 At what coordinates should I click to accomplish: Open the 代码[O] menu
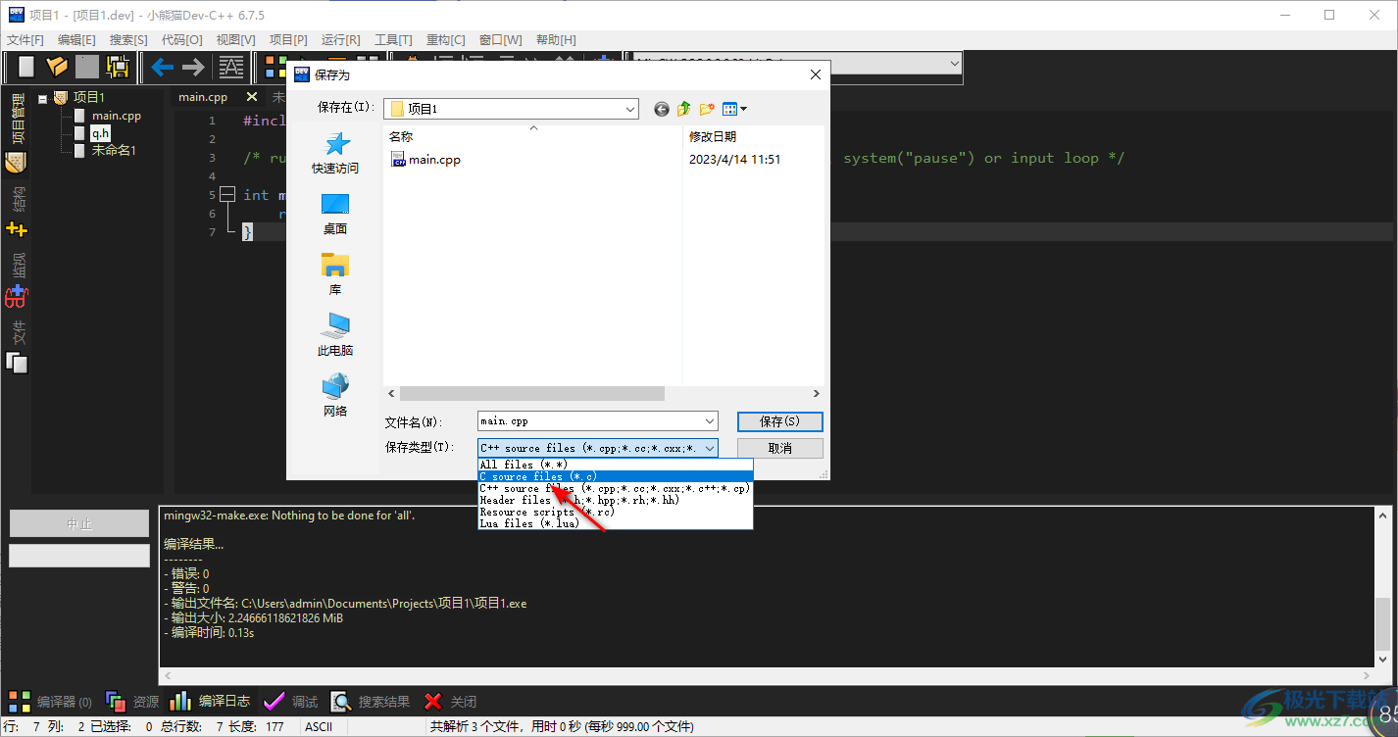pos(181,40)
